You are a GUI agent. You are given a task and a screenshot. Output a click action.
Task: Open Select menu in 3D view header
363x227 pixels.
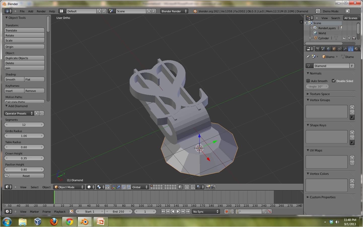34,187
